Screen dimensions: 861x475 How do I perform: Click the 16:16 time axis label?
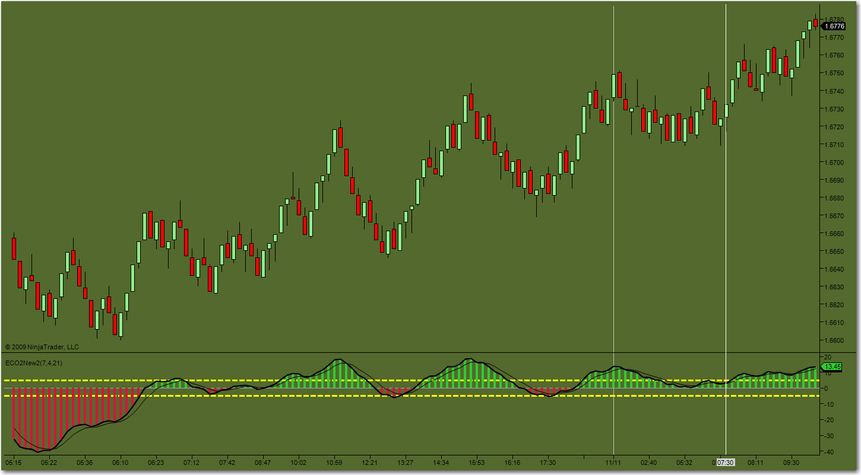click(512, 462)
